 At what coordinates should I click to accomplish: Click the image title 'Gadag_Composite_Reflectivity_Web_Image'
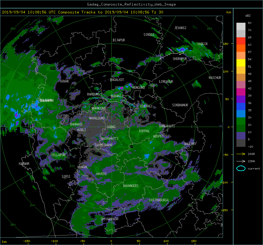131,4
